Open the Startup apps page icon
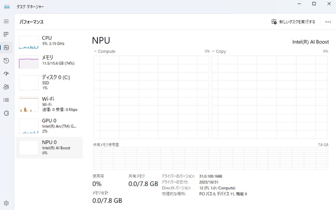Screen dimensions: 336x210 click(6, 74)
